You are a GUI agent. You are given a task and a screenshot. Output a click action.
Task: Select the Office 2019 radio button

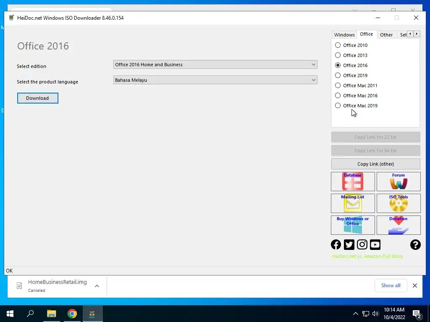coord(338,75)
